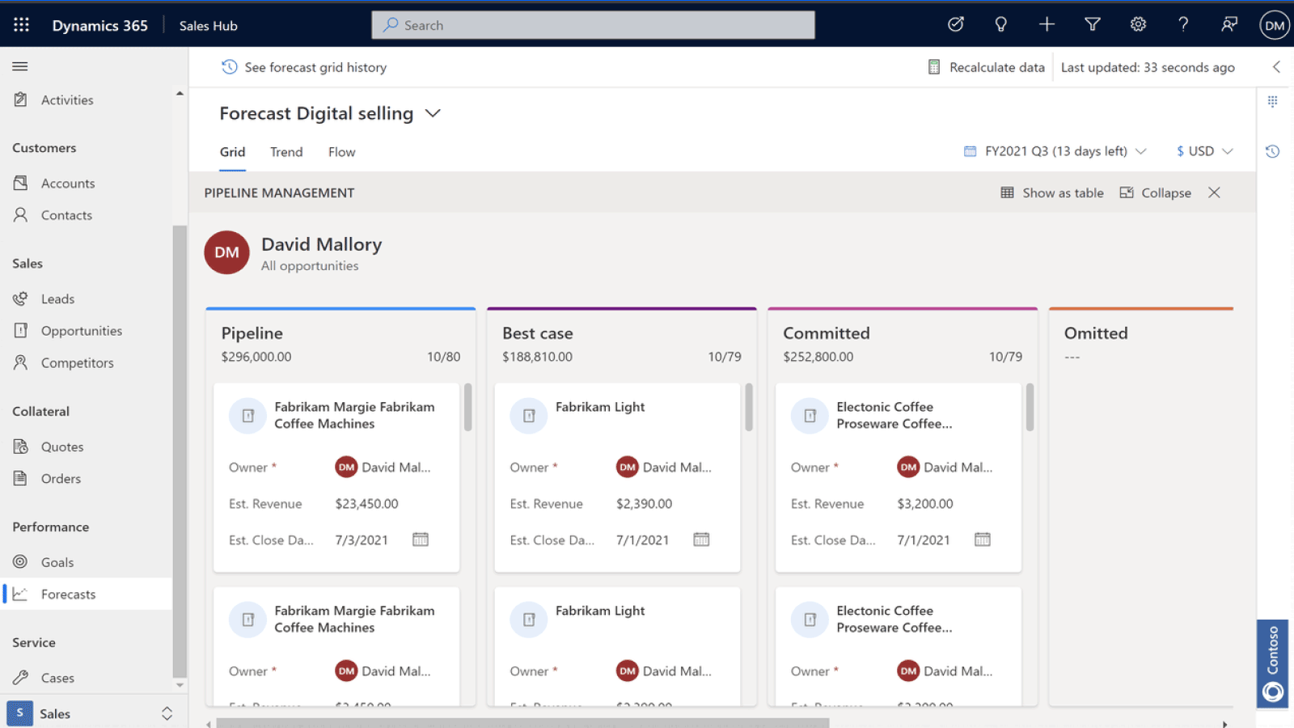Open the app launcher waffle icon
This screenshot has width=1294, height=728.
click(x=20, y=24)
